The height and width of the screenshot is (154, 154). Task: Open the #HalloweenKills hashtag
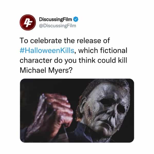(47, 50)
